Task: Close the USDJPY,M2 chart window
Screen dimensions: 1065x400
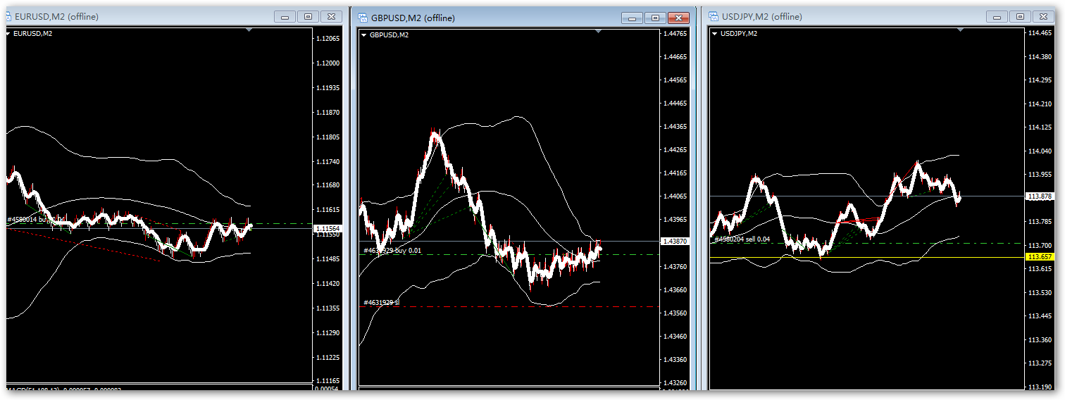Action: (1042, 16)
